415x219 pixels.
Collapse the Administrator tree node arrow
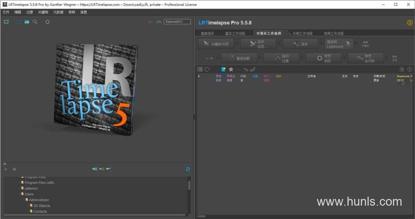point(24,200)
